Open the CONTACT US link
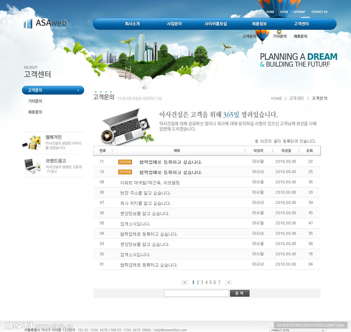The image size is (351, 332). (x=319, y=12)
